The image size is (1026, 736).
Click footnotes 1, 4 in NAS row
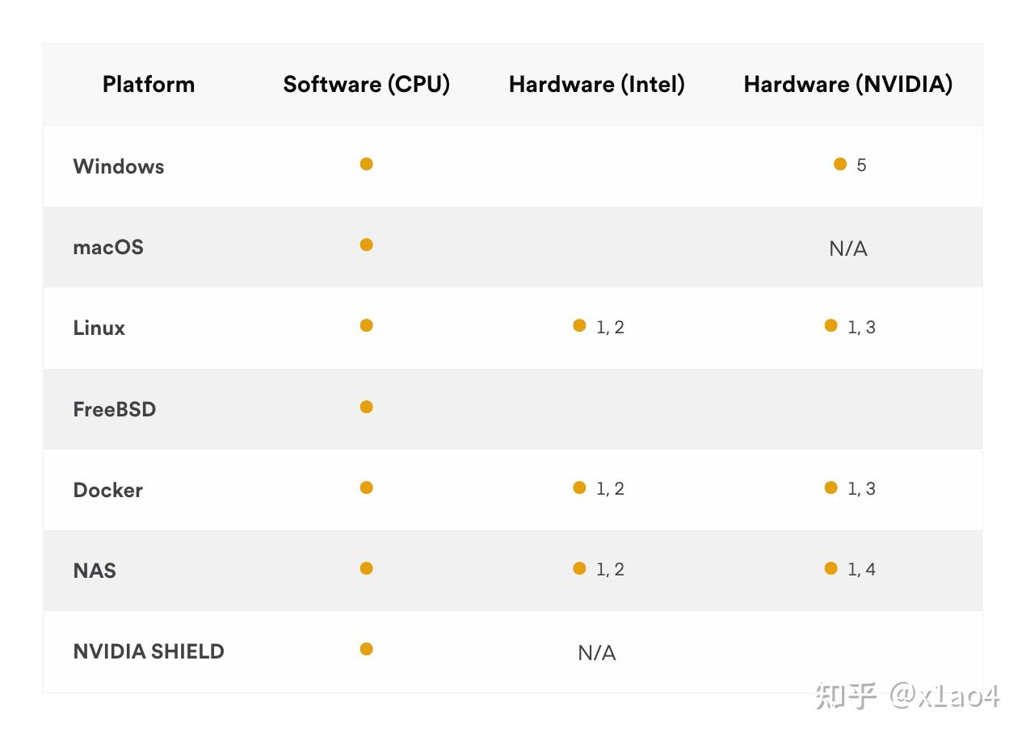point(861,570)
